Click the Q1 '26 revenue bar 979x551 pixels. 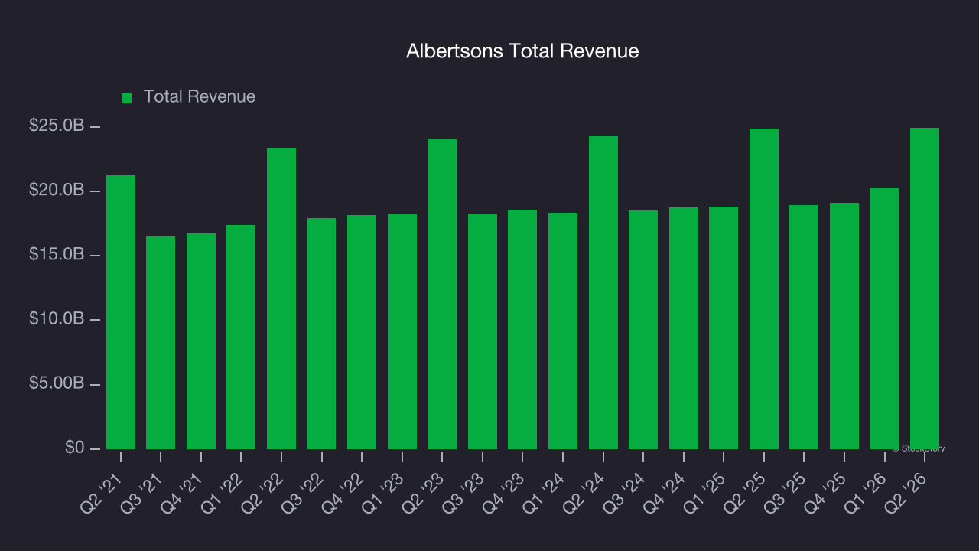(885, 318)
